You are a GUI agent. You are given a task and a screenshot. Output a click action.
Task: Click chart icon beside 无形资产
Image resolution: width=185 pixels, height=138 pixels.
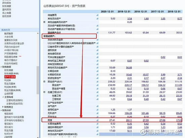97,113
